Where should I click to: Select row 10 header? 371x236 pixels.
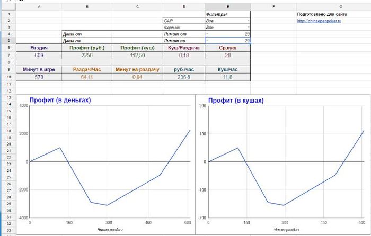pyautogui.click(x=8, y=77)
